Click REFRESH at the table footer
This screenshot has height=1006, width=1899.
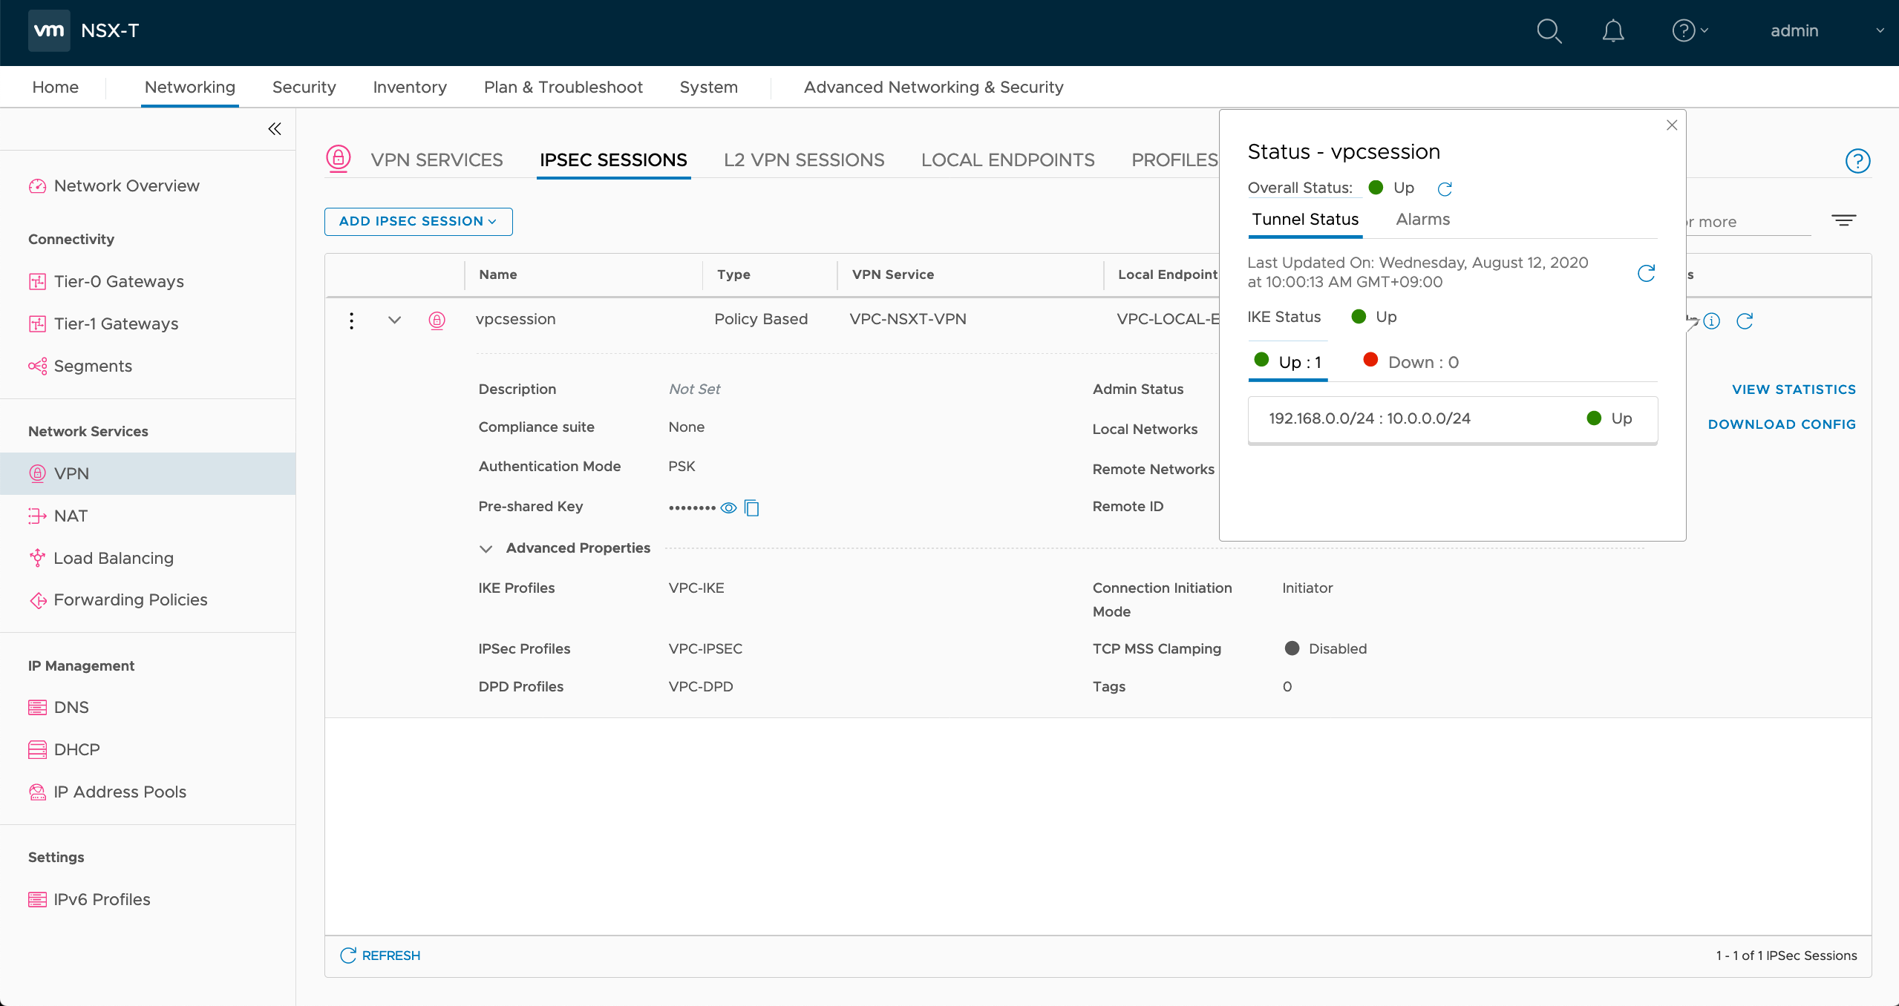click(x=380, y=956)
